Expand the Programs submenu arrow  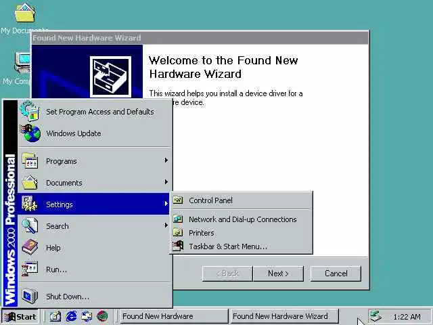[166, 160]
